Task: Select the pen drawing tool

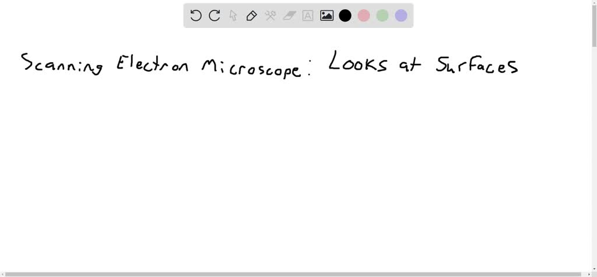Action: (252, 16)
